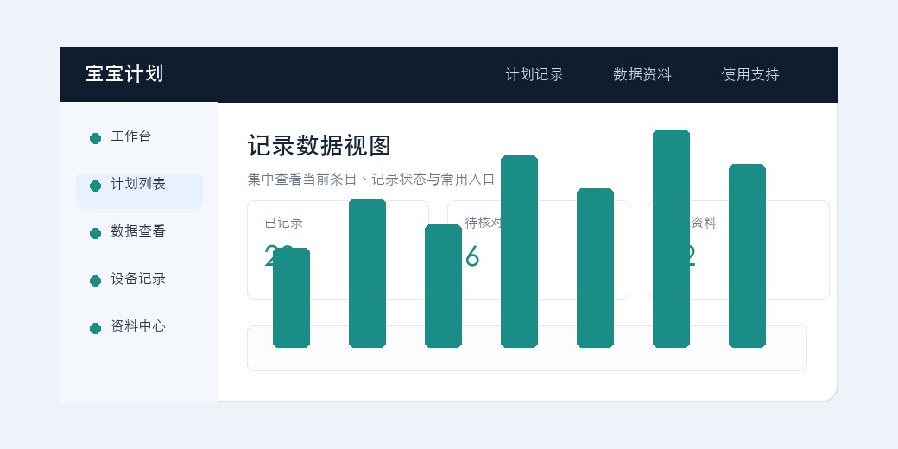898x449 pixels.
Task: Click the 记录数据视图 heading
Action: 319,145
